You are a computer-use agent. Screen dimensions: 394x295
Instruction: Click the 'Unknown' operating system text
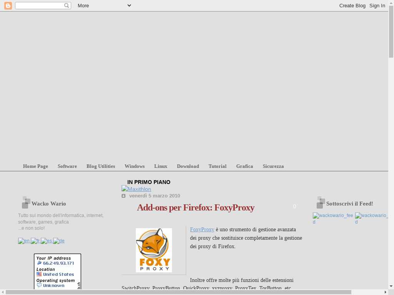pos(53,285)
